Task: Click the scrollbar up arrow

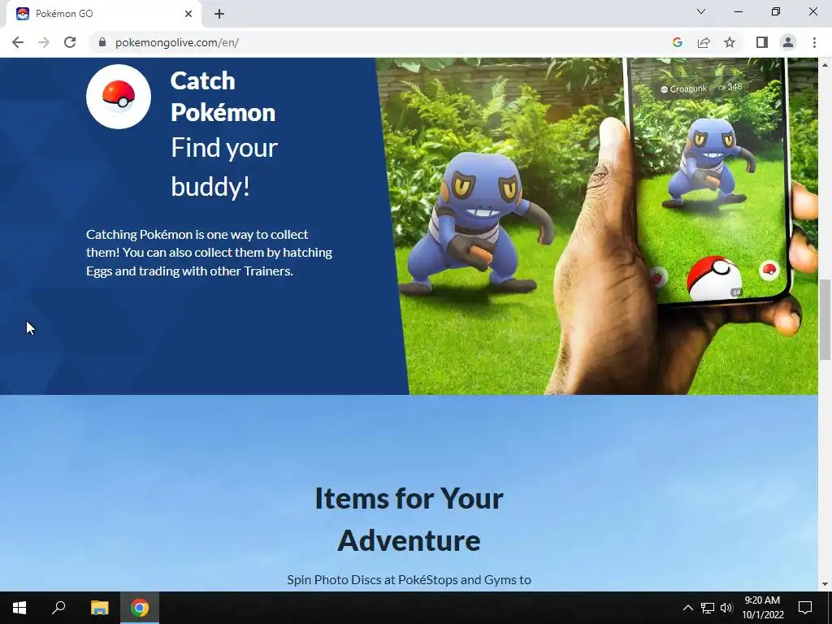Action: [x=825, y=65]
